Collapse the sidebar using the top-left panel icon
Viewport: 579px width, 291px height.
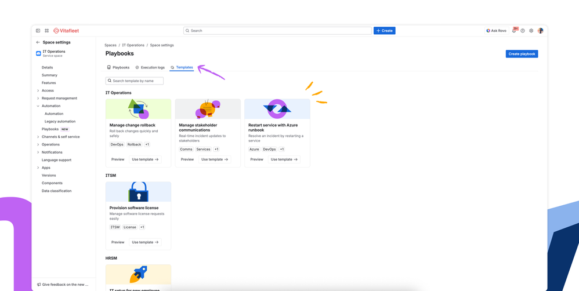coord(38,31)
